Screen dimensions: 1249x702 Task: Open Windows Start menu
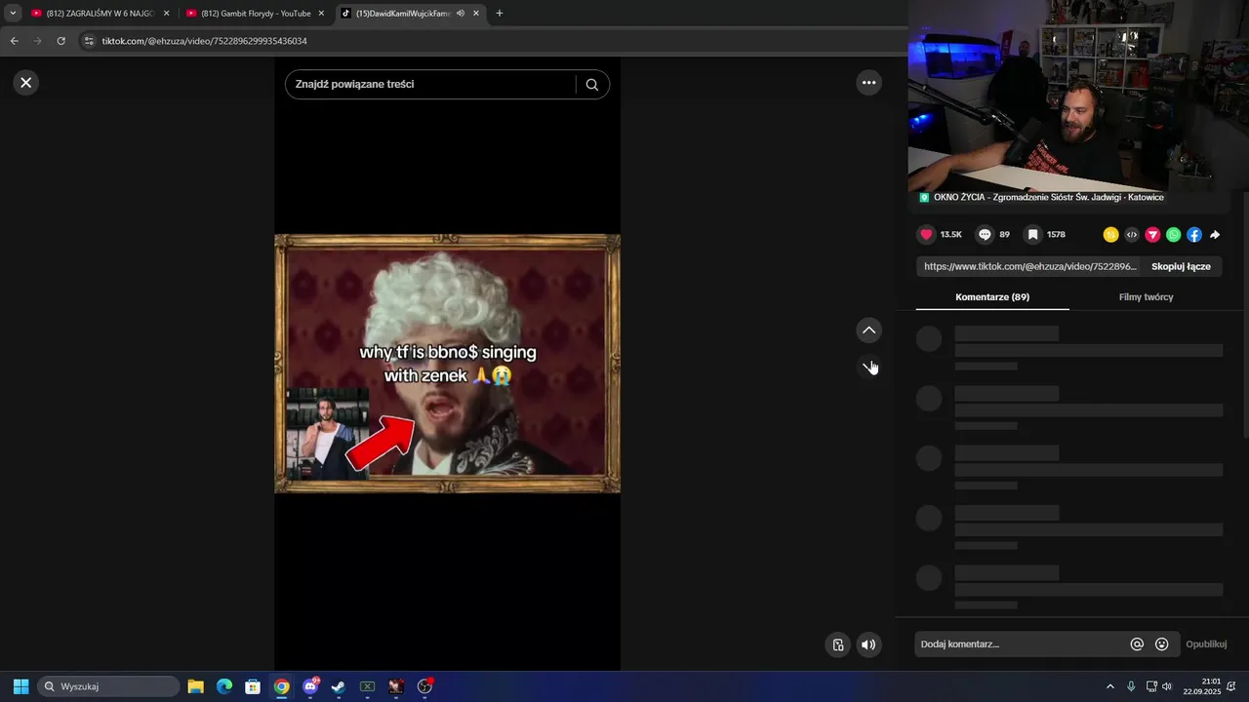(20, 686)
